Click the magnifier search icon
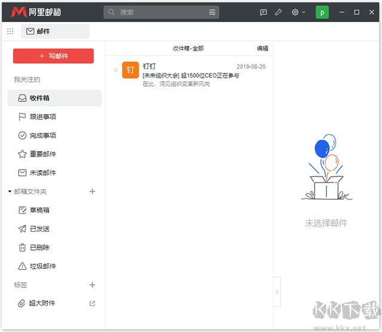 [x=111, y=12]
